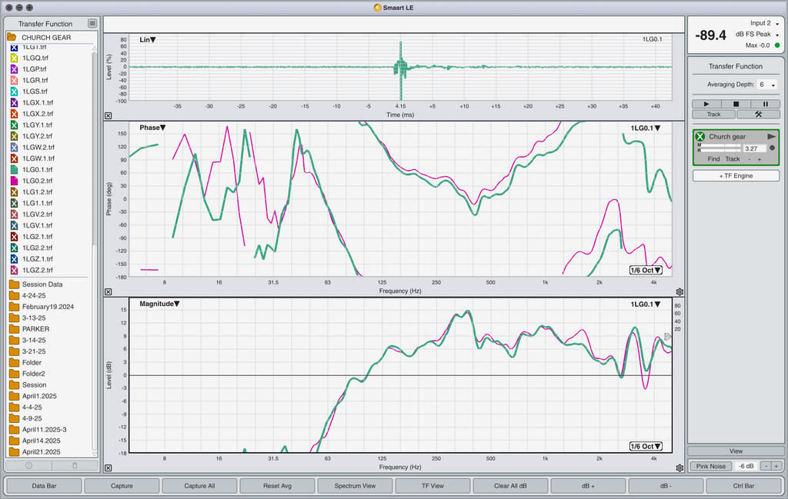Toggle visibility of trace 1LGQ.trf icon

[x=14, y=58]
